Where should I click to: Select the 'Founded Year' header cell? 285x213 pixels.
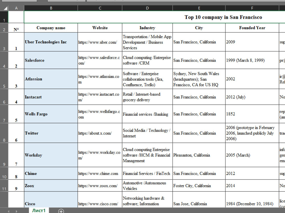click(x=252, y=28)
